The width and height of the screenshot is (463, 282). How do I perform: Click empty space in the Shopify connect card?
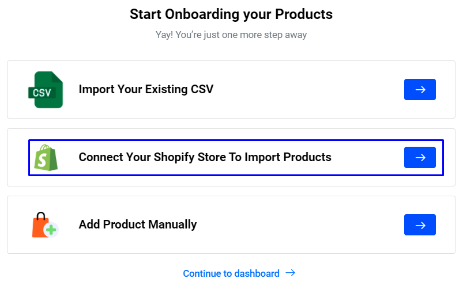point(369,157)
